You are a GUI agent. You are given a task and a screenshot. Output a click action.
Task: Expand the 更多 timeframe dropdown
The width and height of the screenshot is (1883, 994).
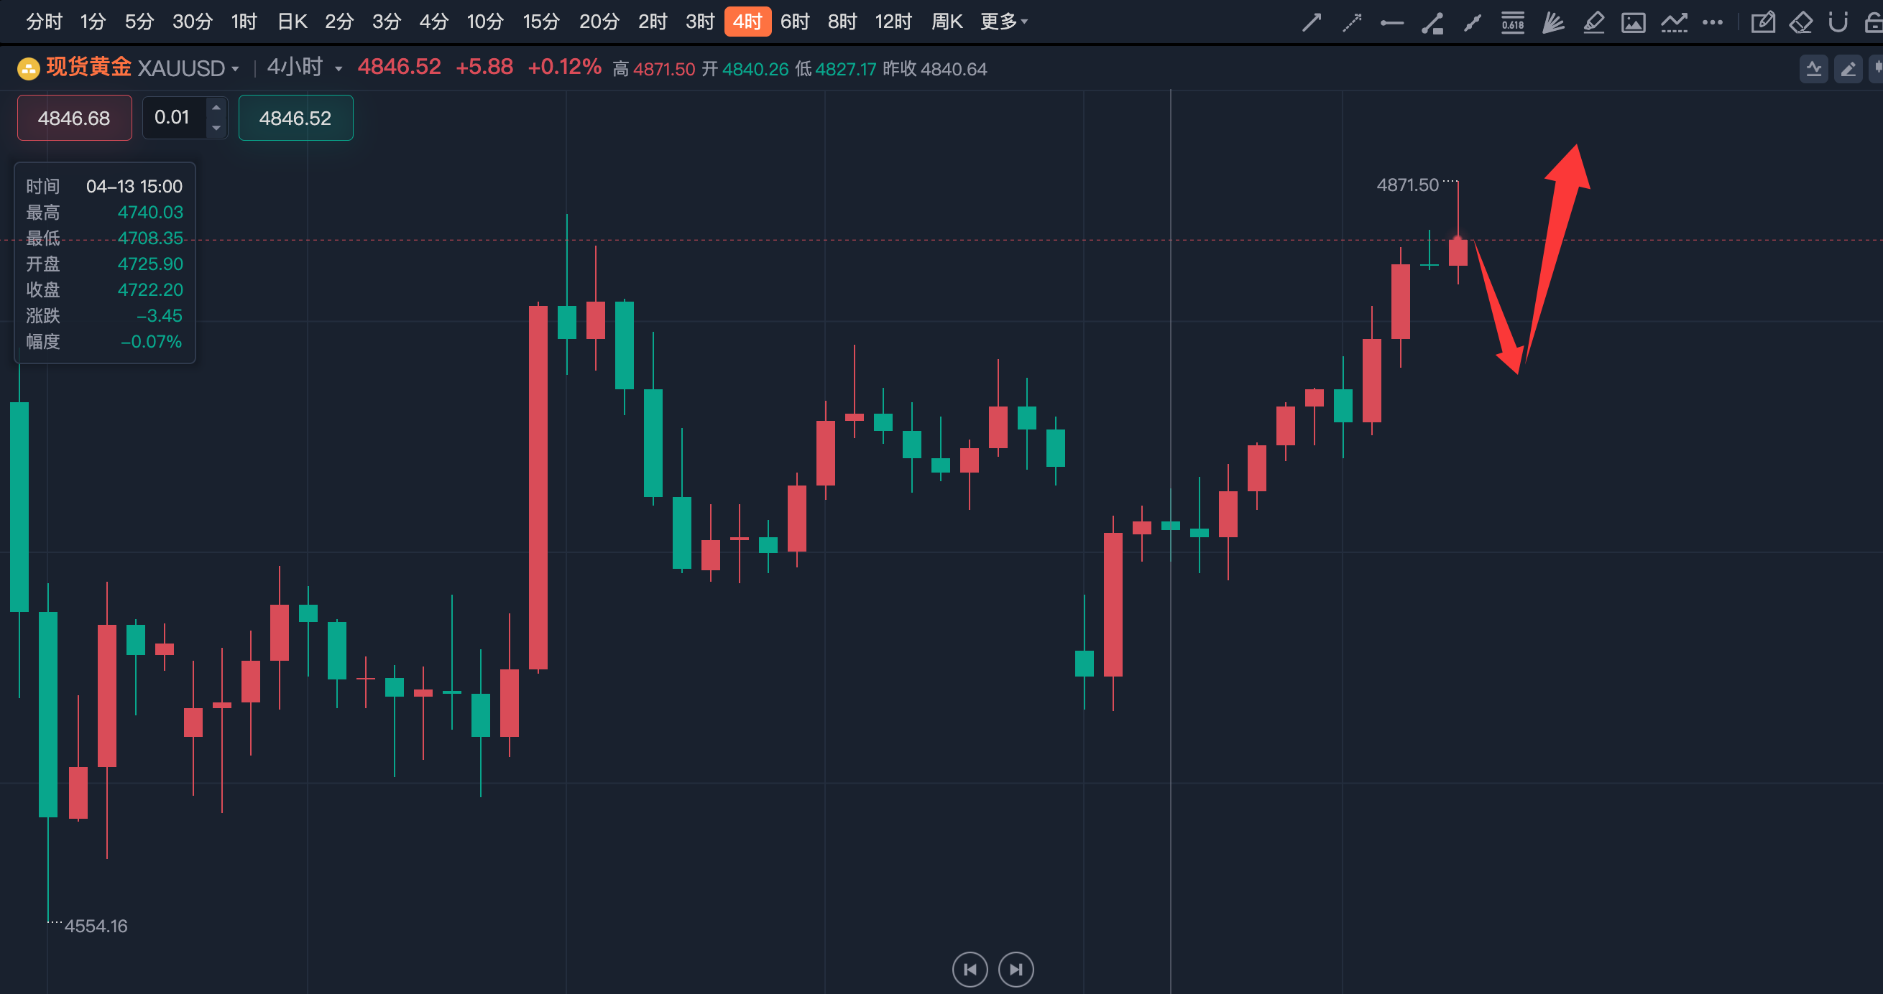(x=1003, y=22)
